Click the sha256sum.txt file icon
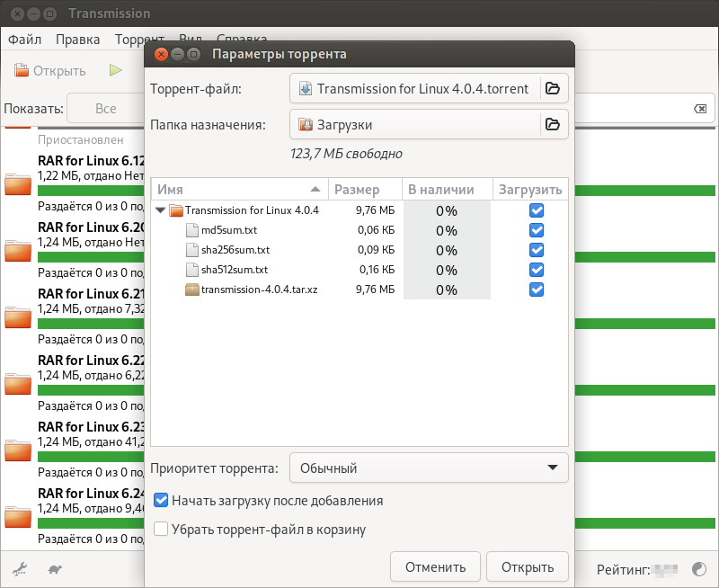719x588 pixels. pyautogui.click(x=192, y=250)
